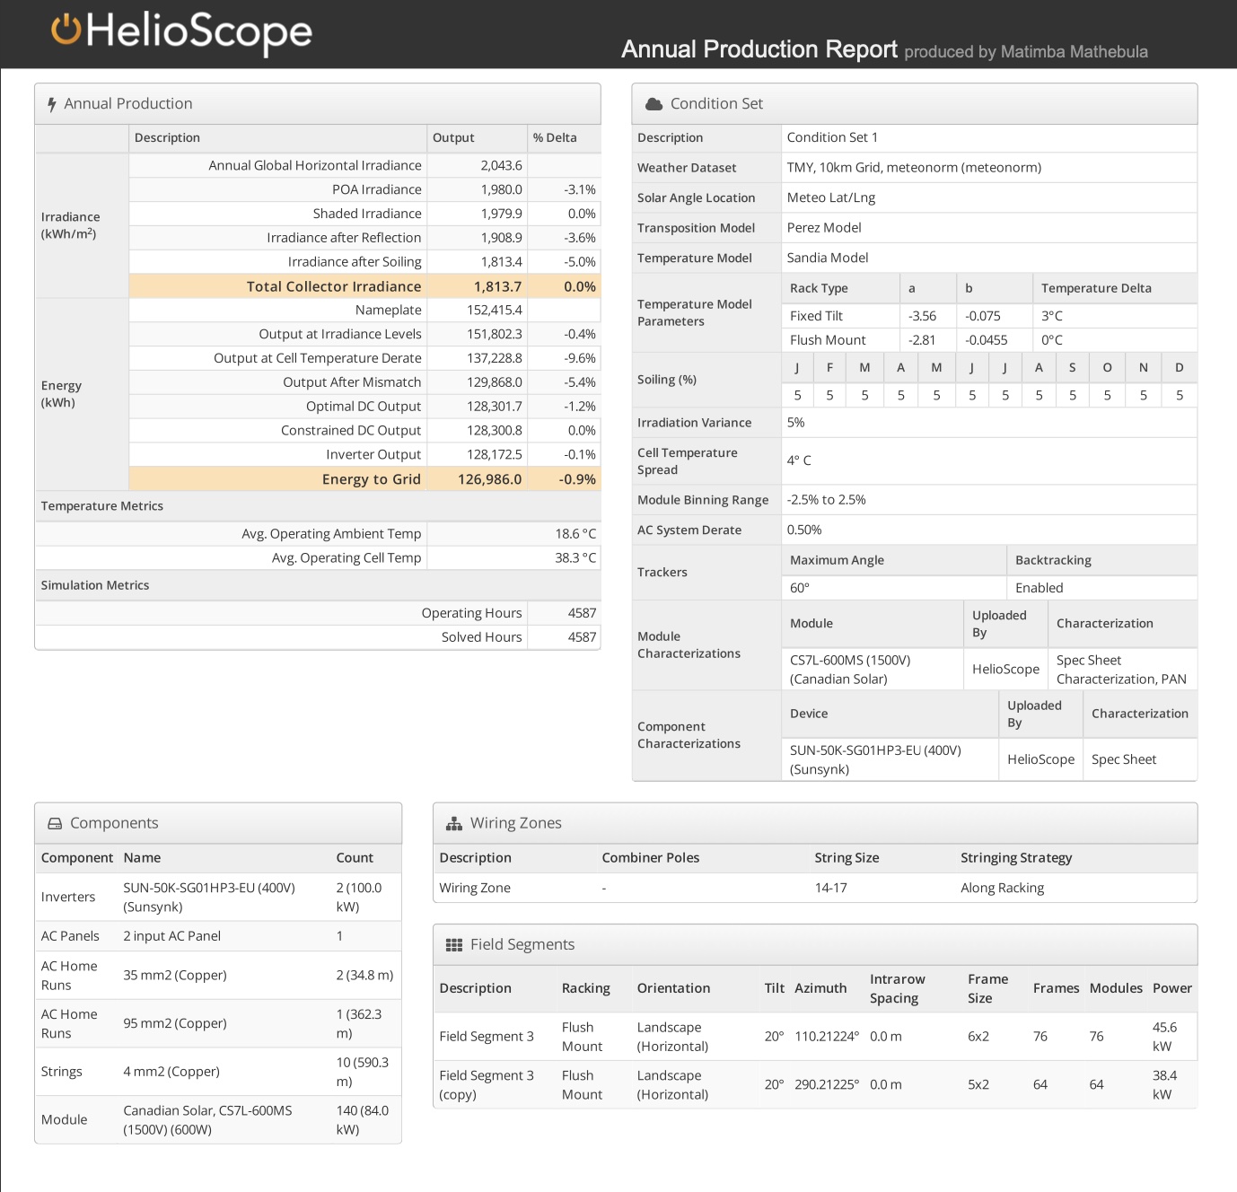Click the String Size 14-17 value
This screenshot has width=1237, height=1192.
pos(830,888)
